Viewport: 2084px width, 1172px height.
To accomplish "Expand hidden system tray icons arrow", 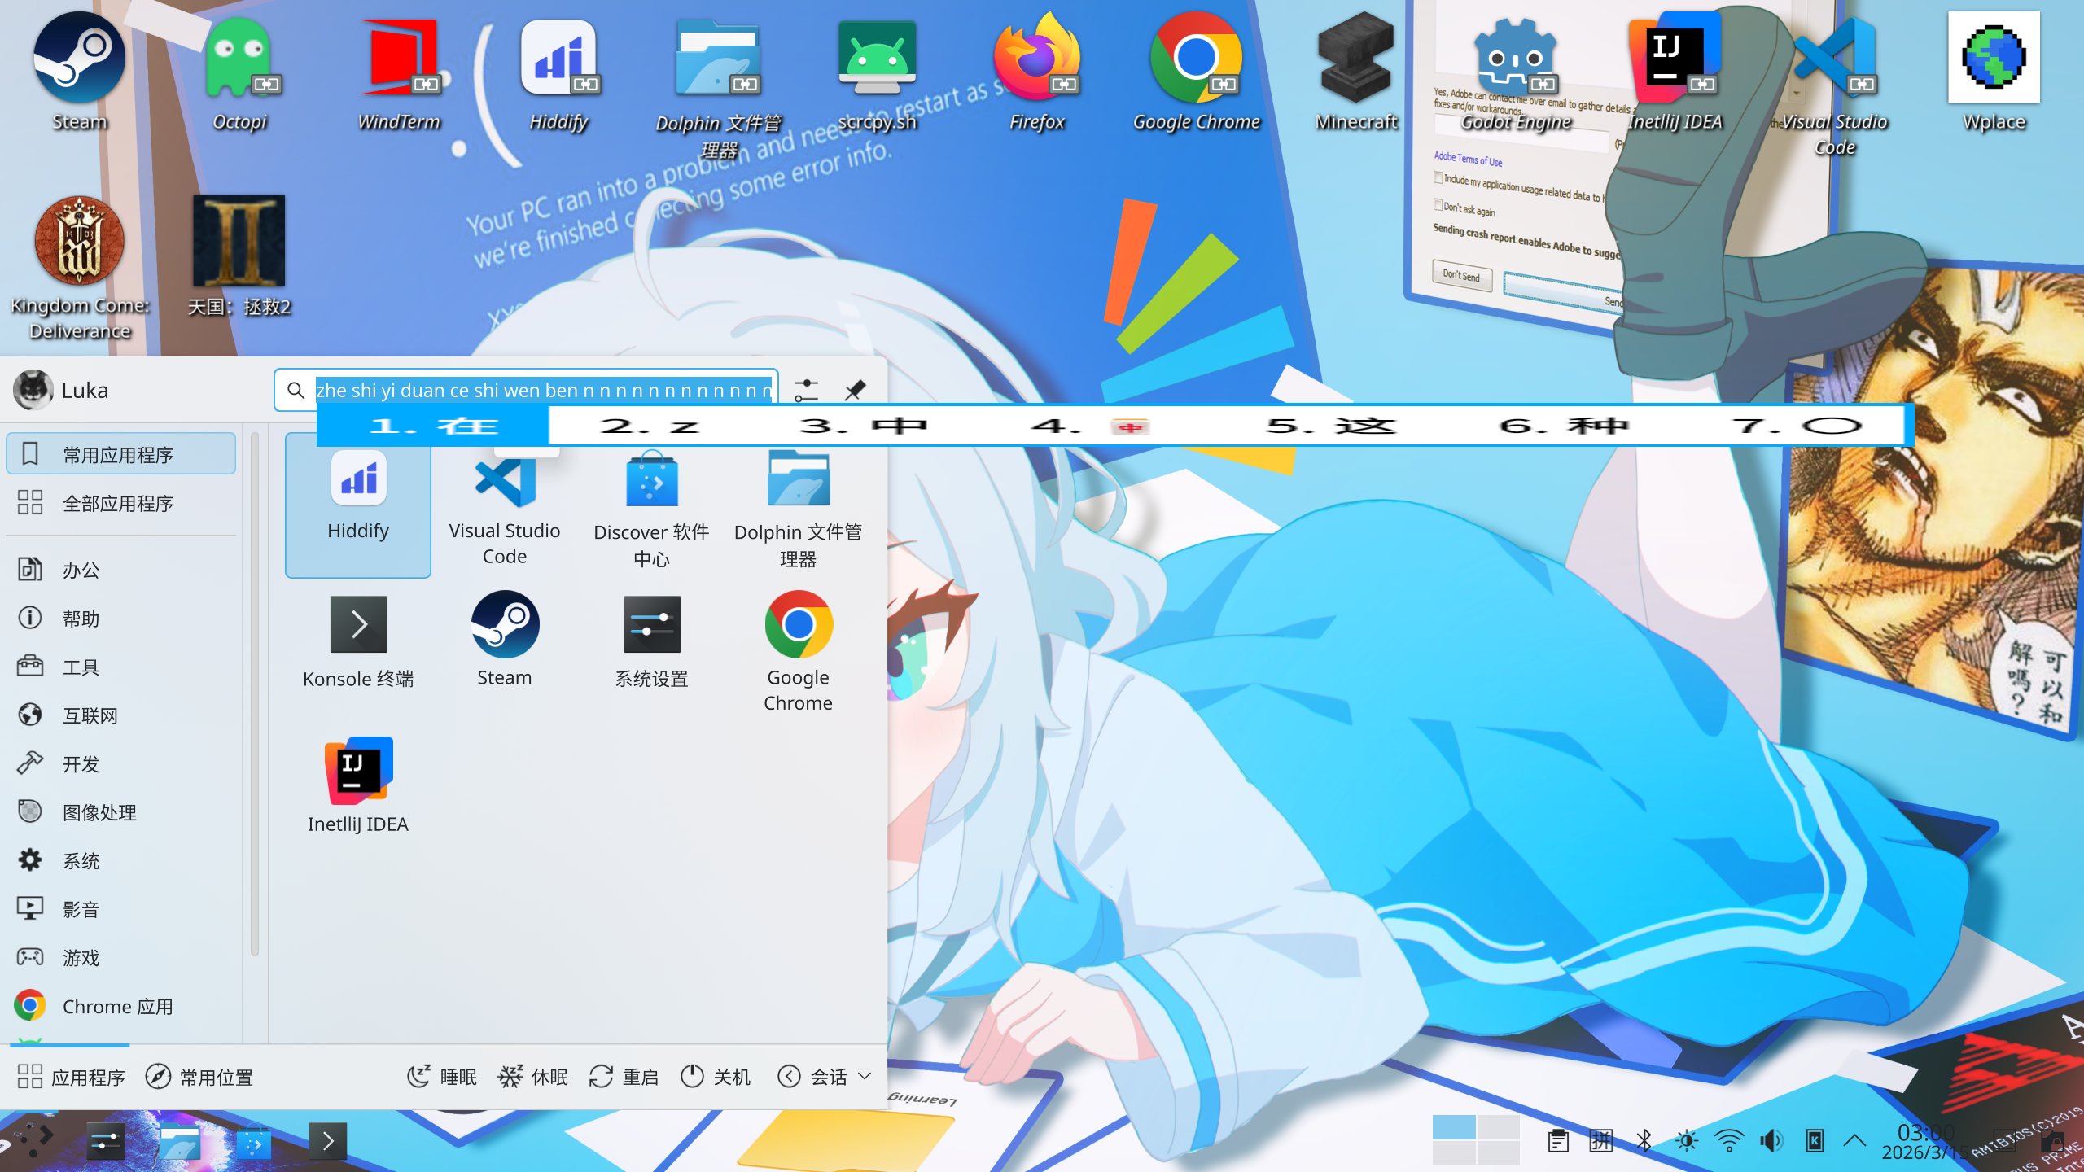I will [x=1854, y=1140].
